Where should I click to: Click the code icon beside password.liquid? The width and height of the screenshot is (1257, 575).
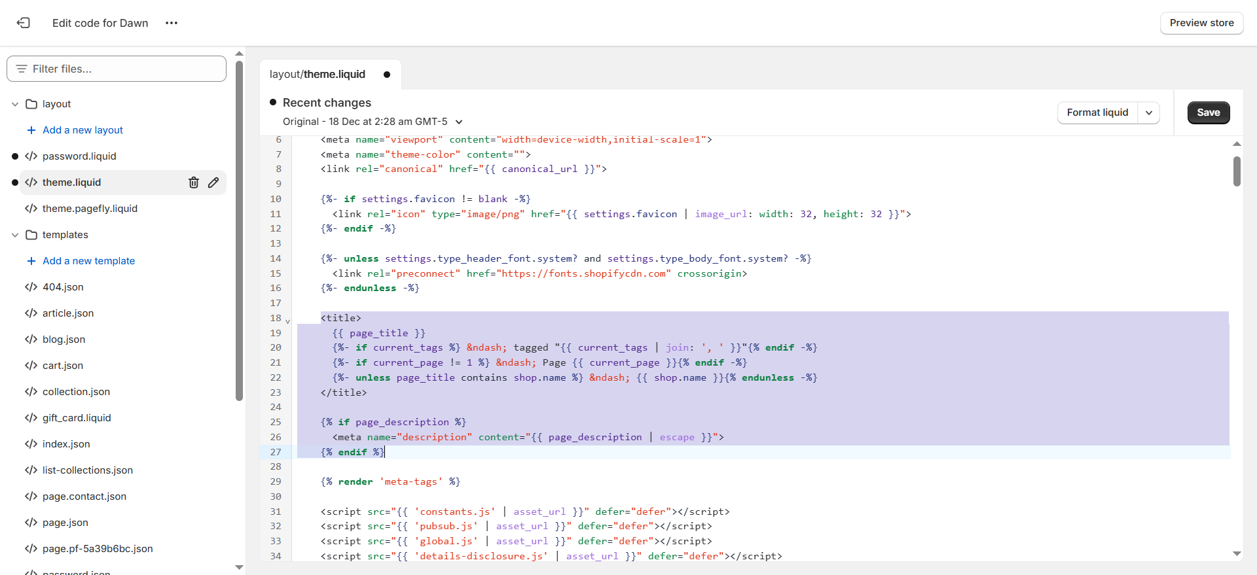click(31, 156)
